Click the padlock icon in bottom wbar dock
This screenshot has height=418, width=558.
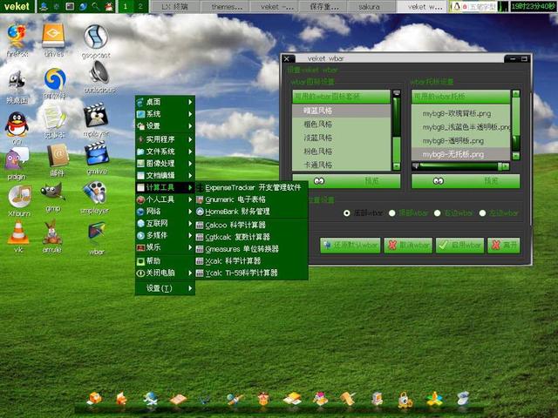click(x=405, y=400)
